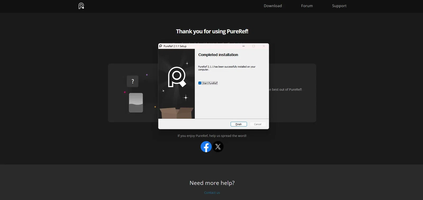Open the Support page in the navigation
The width and height of the screenshot is (423, 200).
pos(339,6)
